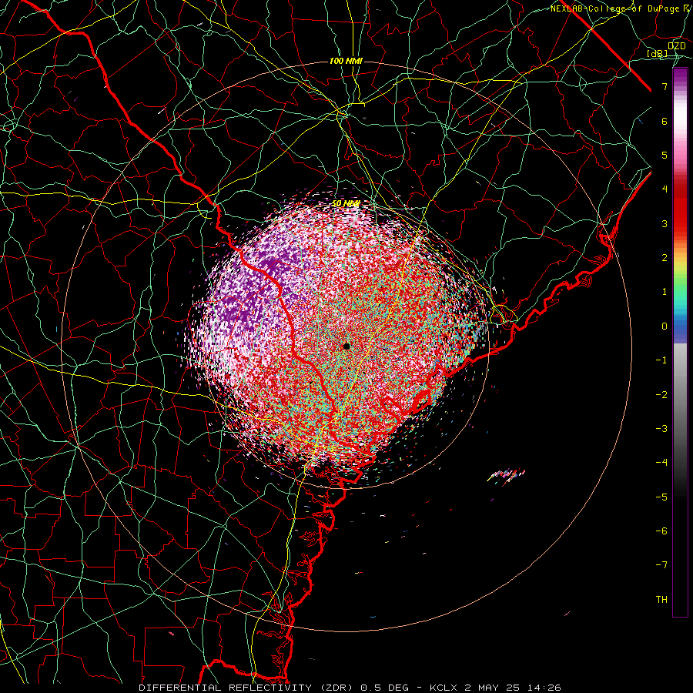Click the 1 value on color scale
693x693 pixels.
[x=665, y=292]
